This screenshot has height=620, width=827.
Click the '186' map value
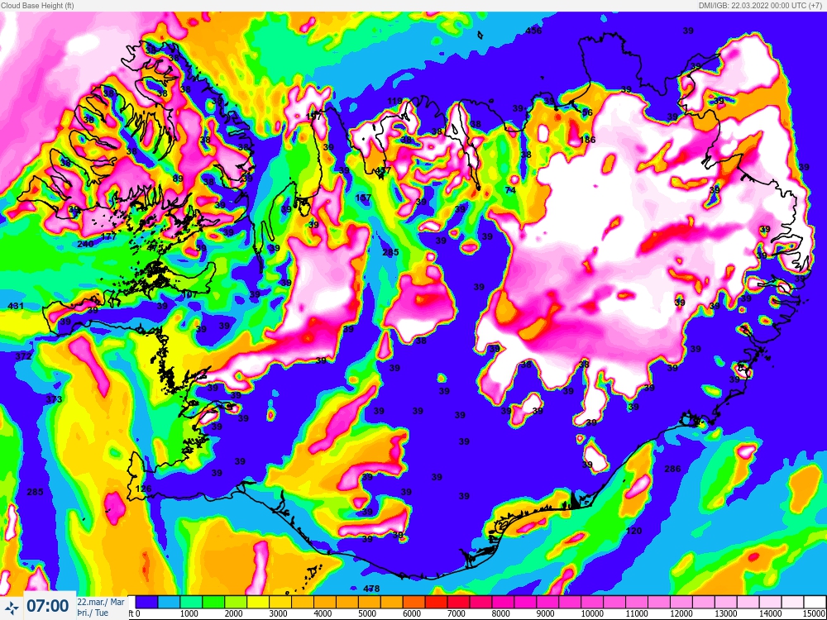(x=587, y=140)
